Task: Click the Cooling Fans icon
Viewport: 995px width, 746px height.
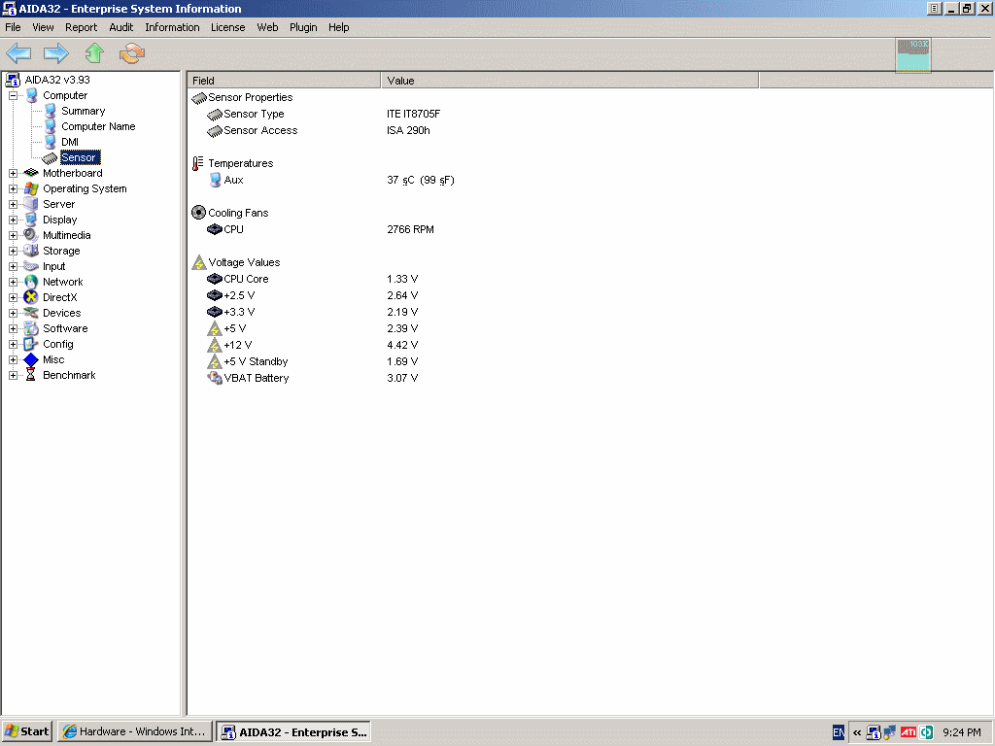Action: [198, 213]
